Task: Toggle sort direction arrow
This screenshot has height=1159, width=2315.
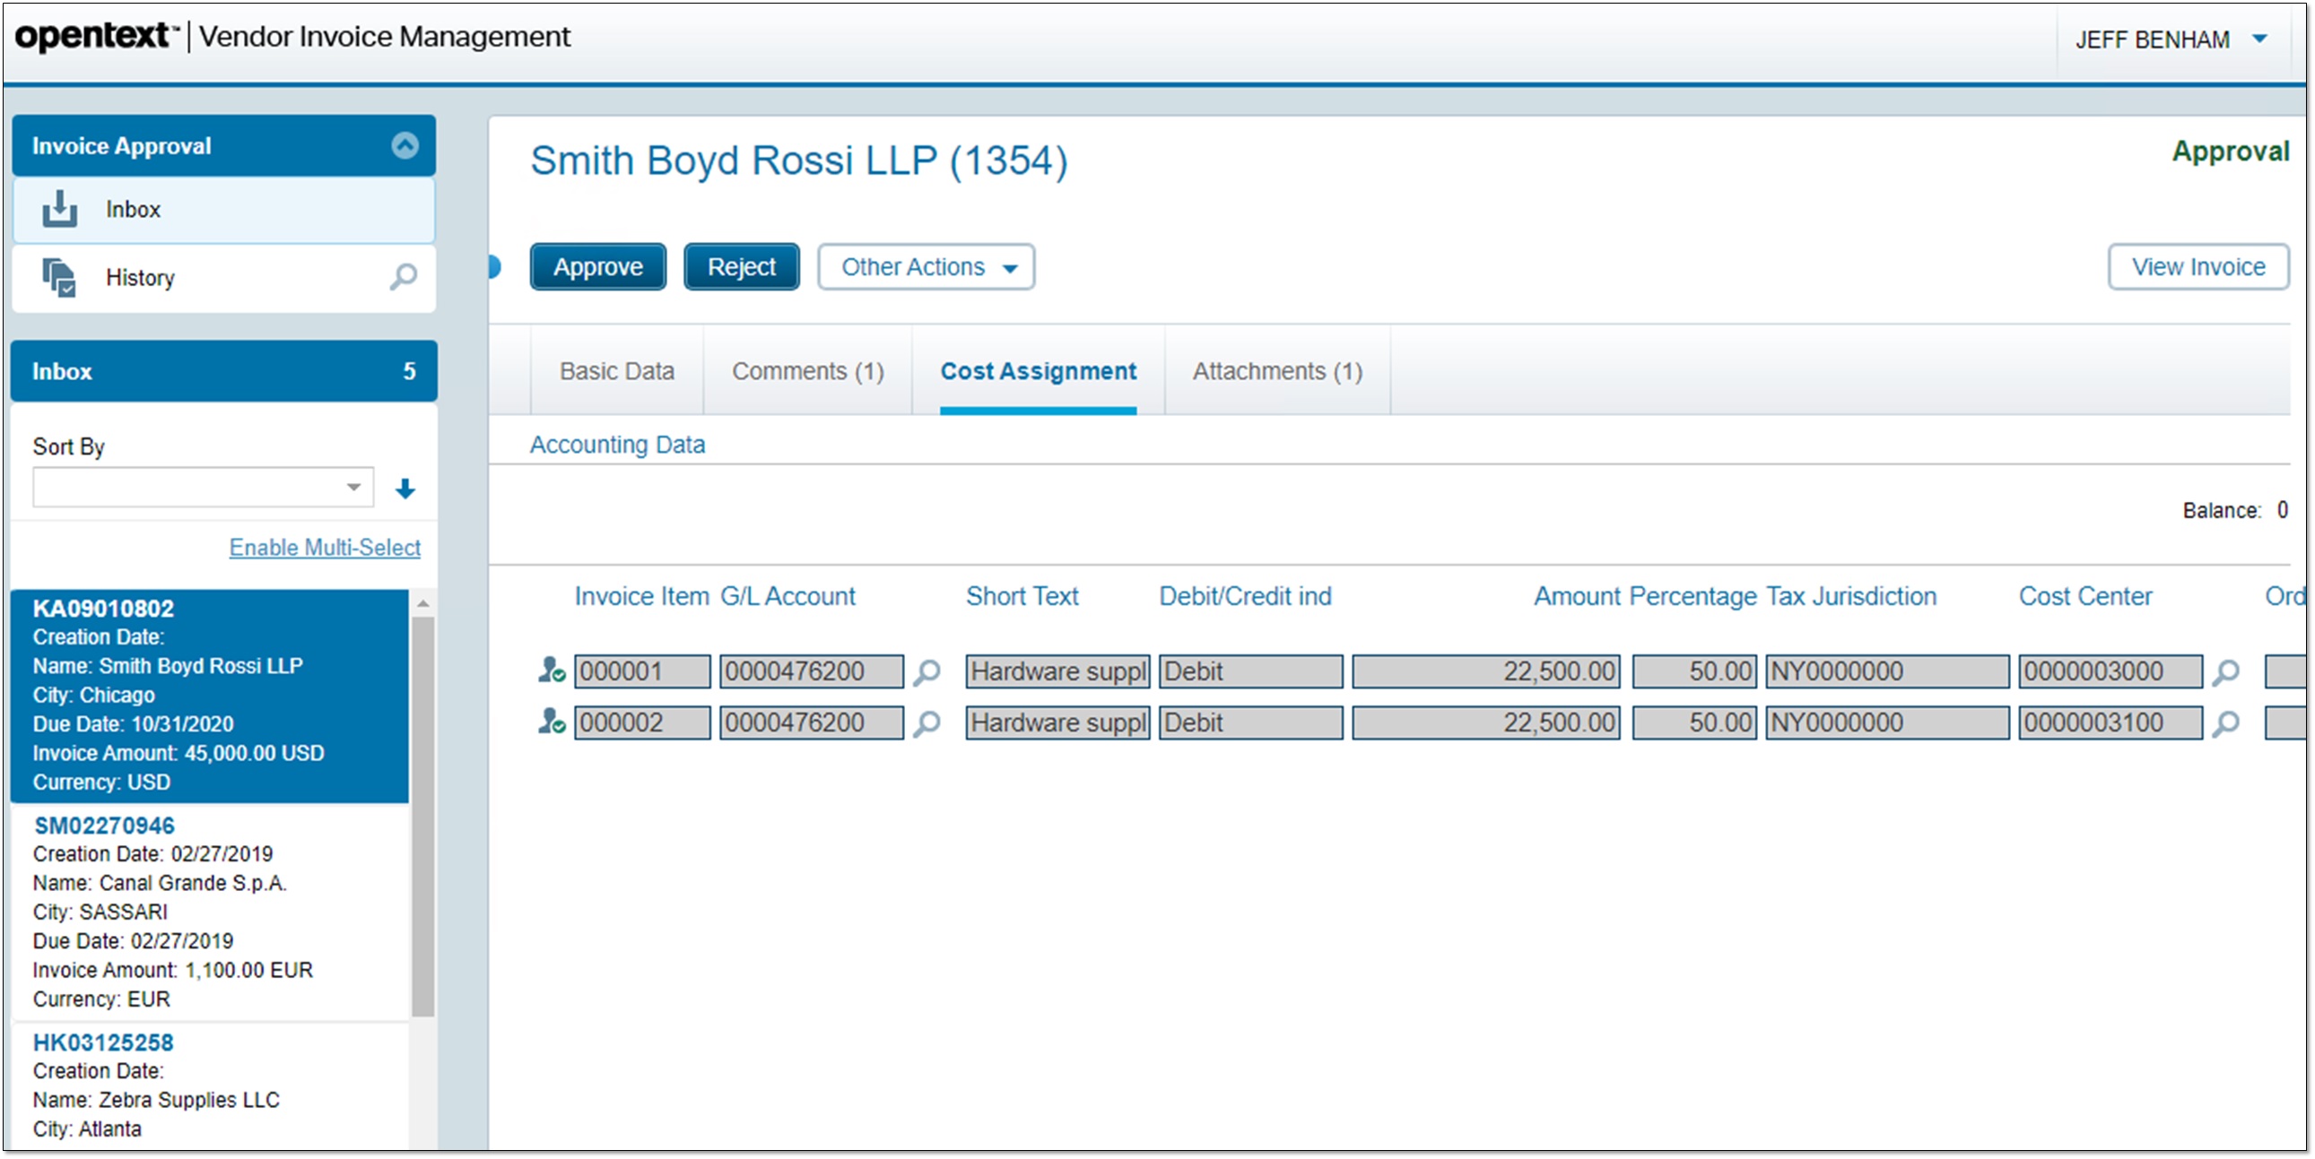Action: (x=405, y=489)
